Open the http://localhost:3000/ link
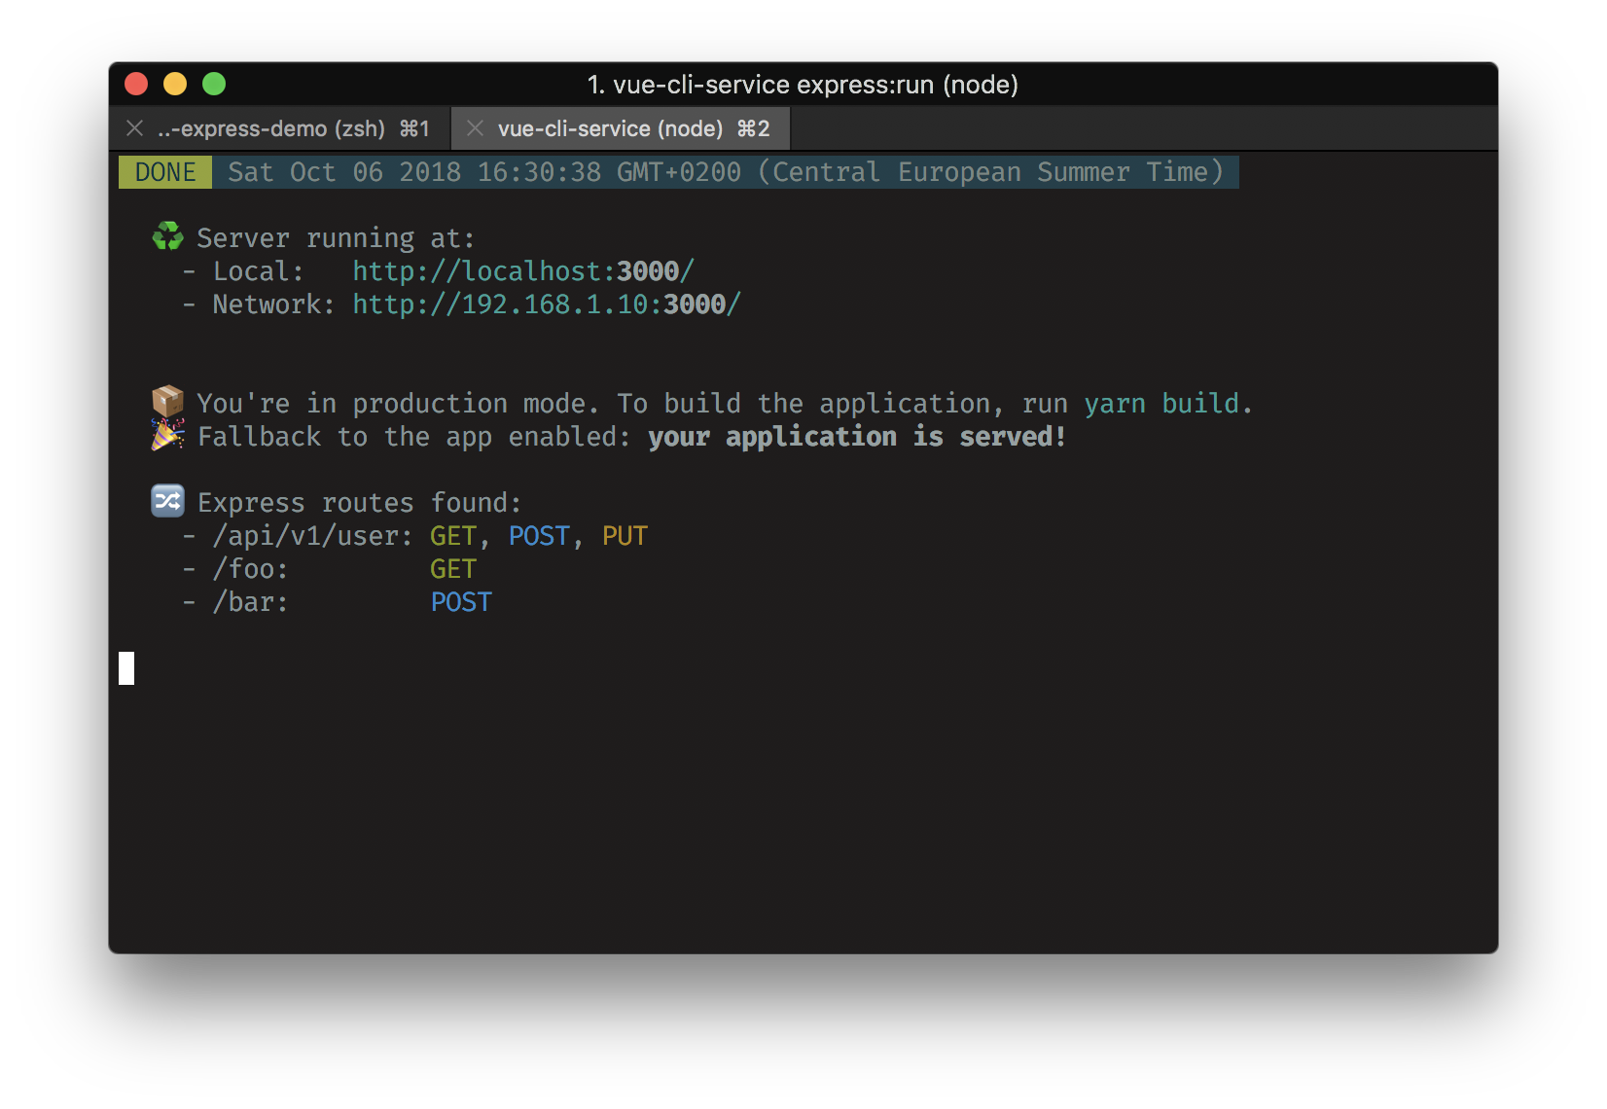1607x1109 pixels. tap(523, 271)
